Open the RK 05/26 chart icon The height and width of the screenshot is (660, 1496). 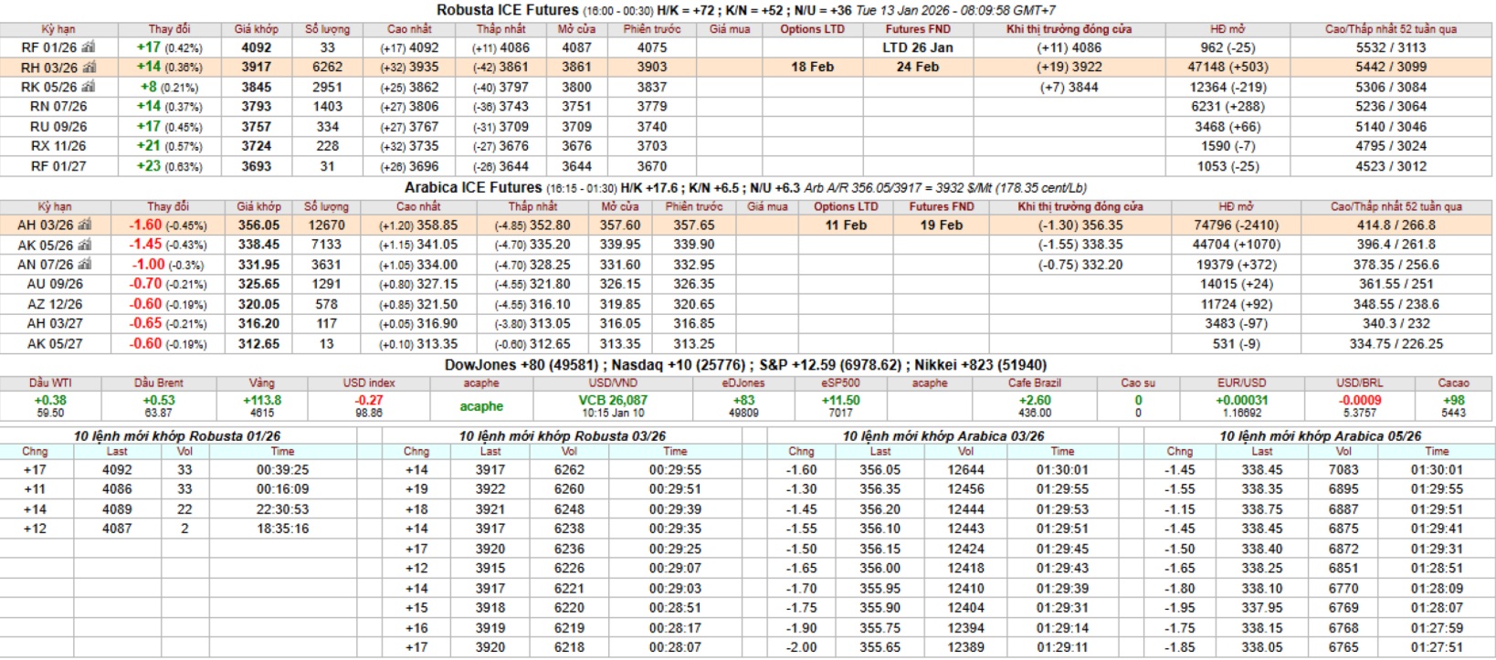tap(89, 88)
